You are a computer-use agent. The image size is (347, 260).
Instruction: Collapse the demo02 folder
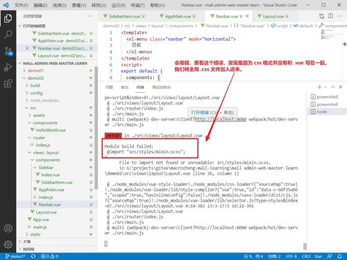(35, 78)
